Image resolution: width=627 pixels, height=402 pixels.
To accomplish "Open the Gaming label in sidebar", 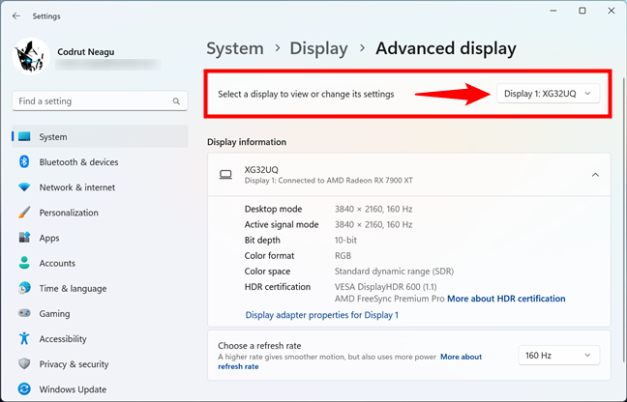I will [54, 314].
